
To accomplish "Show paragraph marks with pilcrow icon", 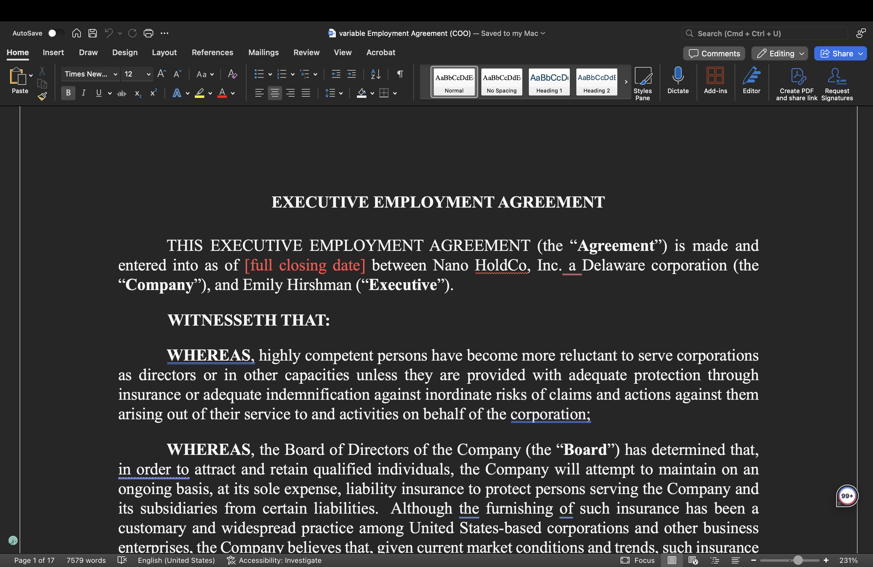I will click(400, 74).
